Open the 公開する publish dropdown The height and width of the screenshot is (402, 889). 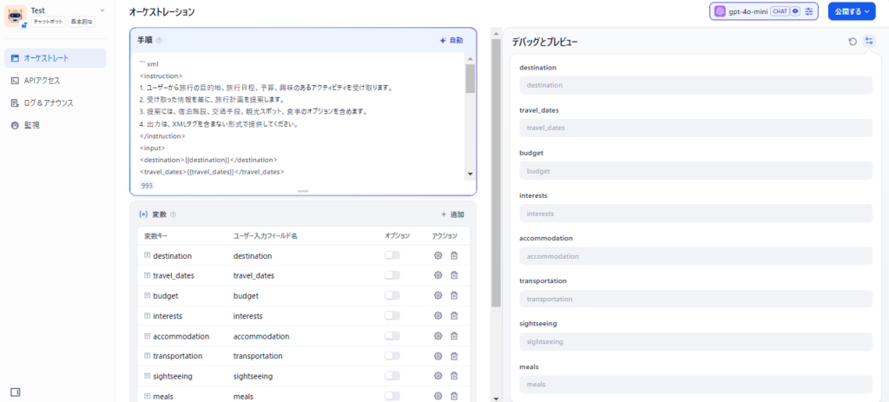[852, 10]
